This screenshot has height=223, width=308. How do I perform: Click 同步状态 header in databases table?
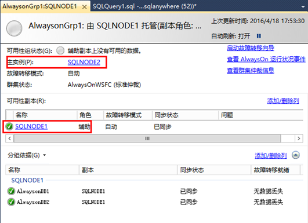(214, 170)
